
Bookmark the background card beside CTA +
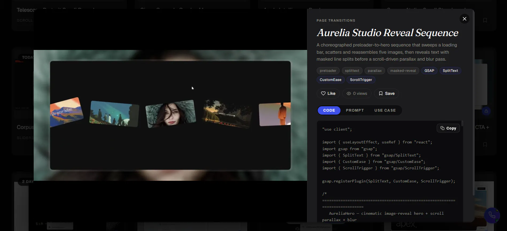485,144
